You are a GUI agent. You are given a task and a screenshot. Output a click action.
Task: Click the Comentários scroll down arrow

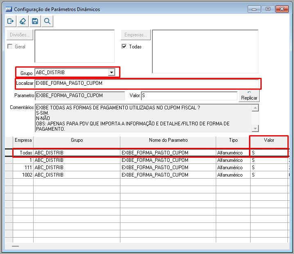click(255, 129)
